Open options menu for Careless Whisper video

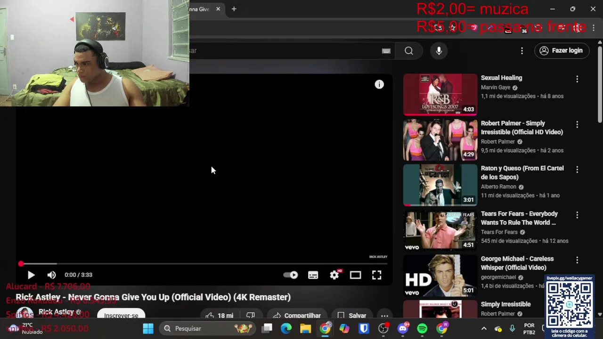(577, 260)
